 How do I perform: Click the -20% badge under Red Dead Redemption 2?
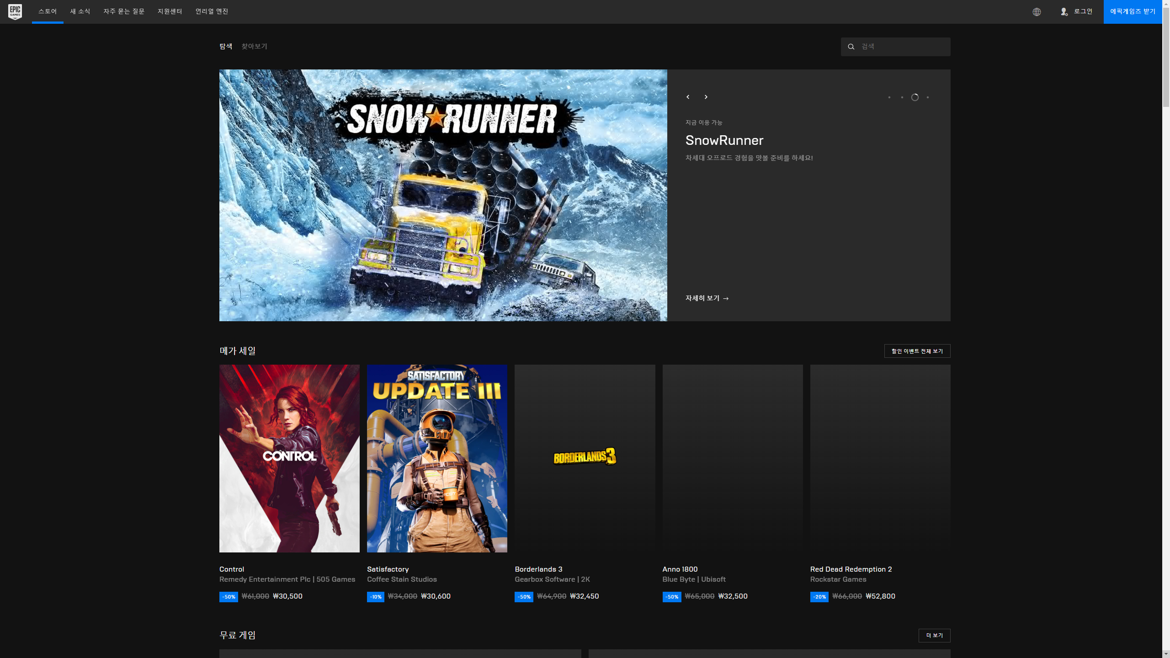tap(819, 597)
